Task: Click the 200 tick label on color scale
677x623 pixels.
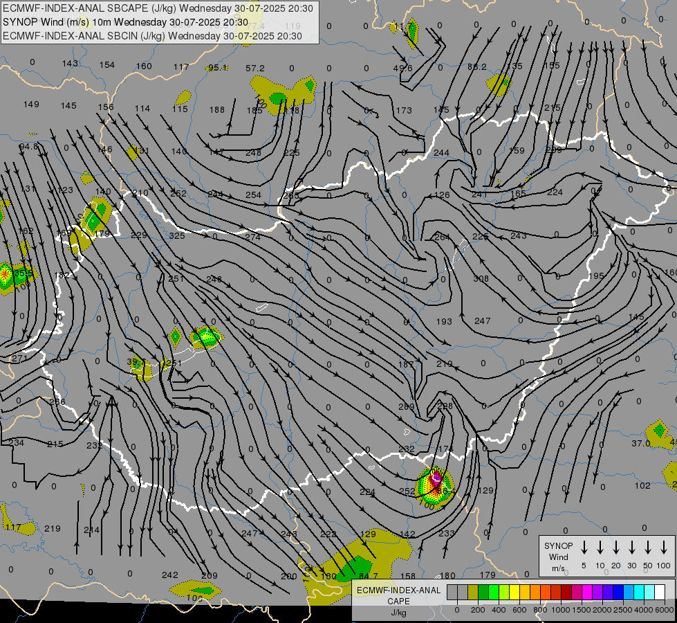Action: point(478,610)
